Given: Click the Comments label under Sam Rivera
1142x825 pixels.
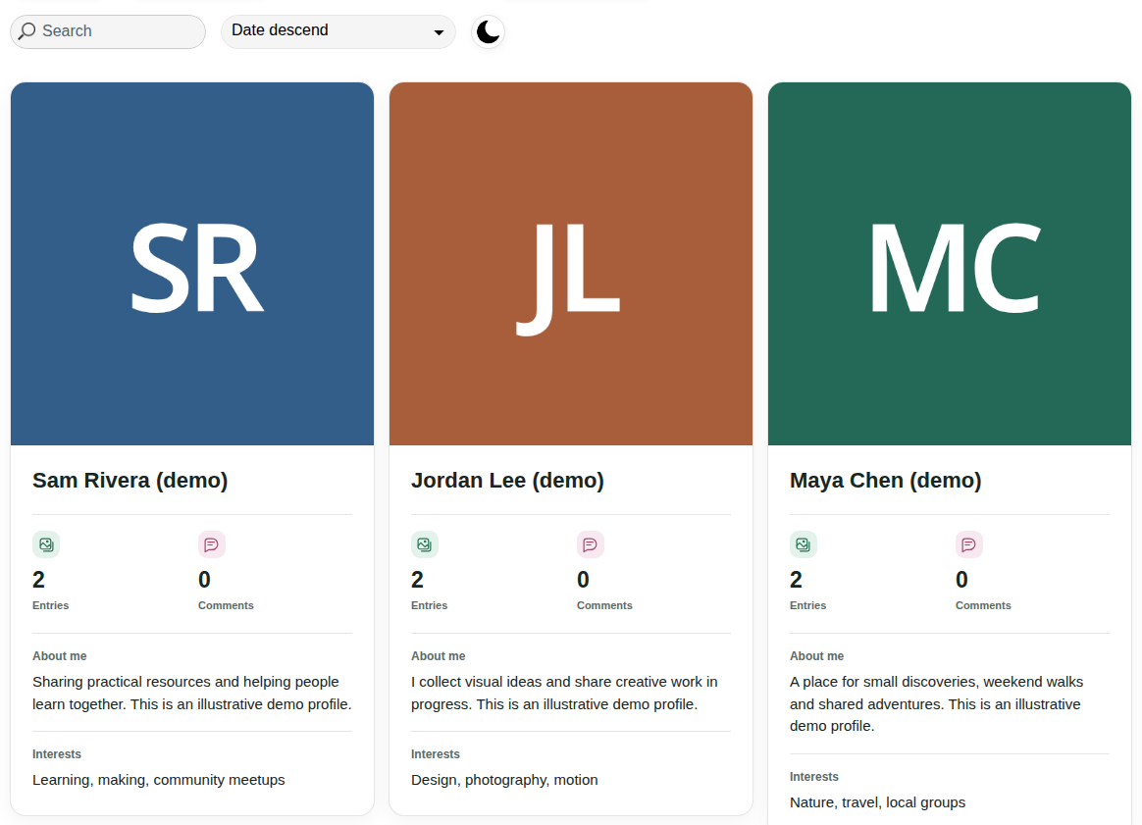Looking at the screenshot, I should coord(226,605).
